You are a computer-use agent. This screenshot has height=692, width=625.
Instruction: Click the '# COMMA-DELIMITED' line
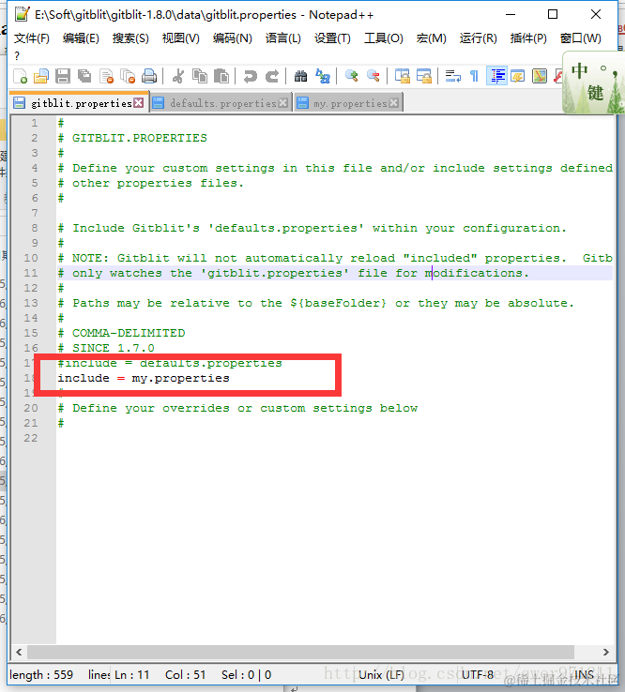(121, 333)
